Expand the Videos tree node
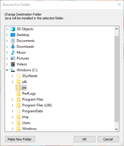This screenshot has width=124, height=146. click(x=7, y=64)
